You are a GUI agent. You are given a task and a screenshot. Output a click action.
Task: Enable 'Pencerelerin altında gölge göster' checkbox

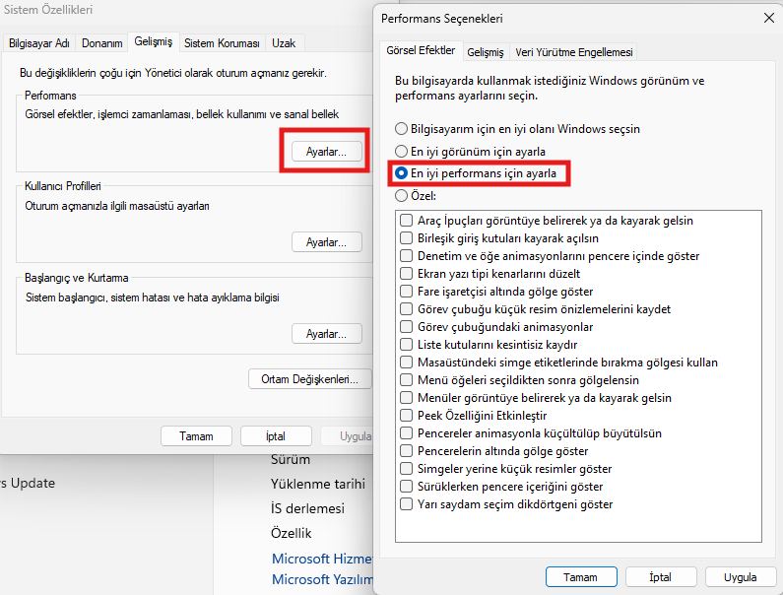[x=407, y=451]
